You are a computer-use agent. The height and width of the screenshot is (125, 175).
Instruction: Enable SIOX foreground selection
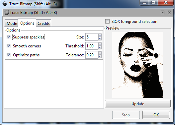click(107, 22)
